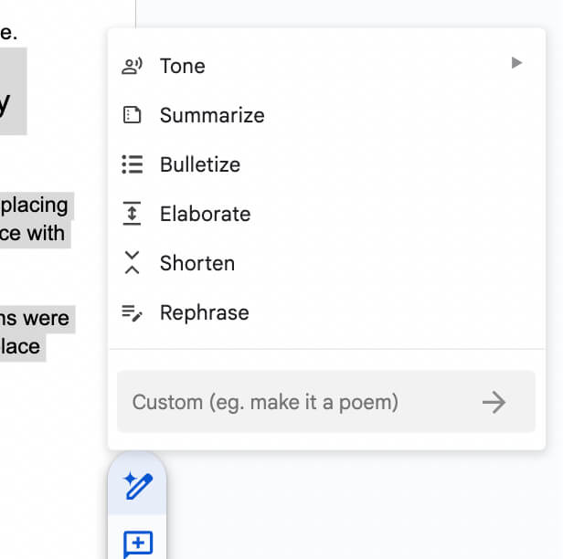Submit custom prompt with arrow button
The width and height of the screenshot is (563, 559).
click(494, 402)
